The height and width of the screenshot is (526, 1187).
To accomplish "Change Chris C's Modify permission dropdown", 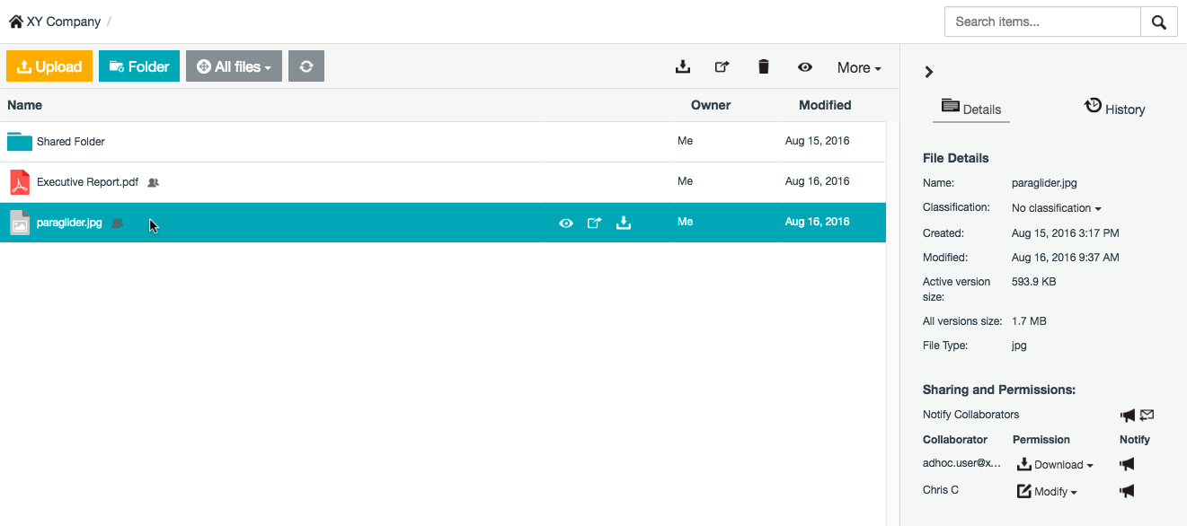I will [x=1047, y=491].
